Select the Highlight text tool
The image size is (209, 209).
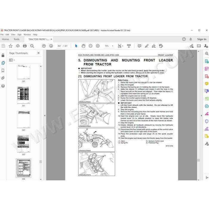[147, 46]
